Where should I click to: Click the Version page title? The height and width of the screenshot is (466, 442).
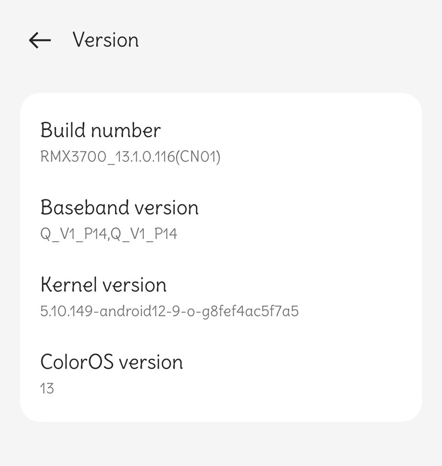point(106,40)
